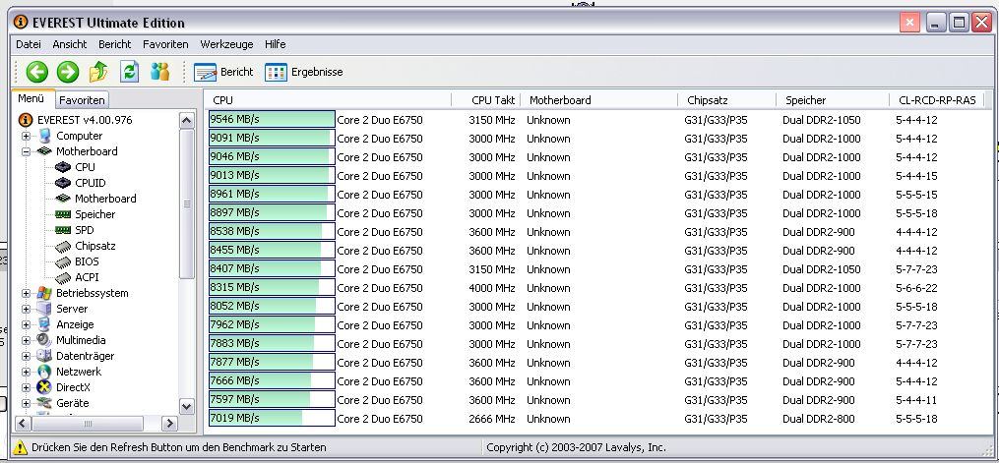
Task: Select Server tree node
Action: pyautogui.click(x=72, y=309)
